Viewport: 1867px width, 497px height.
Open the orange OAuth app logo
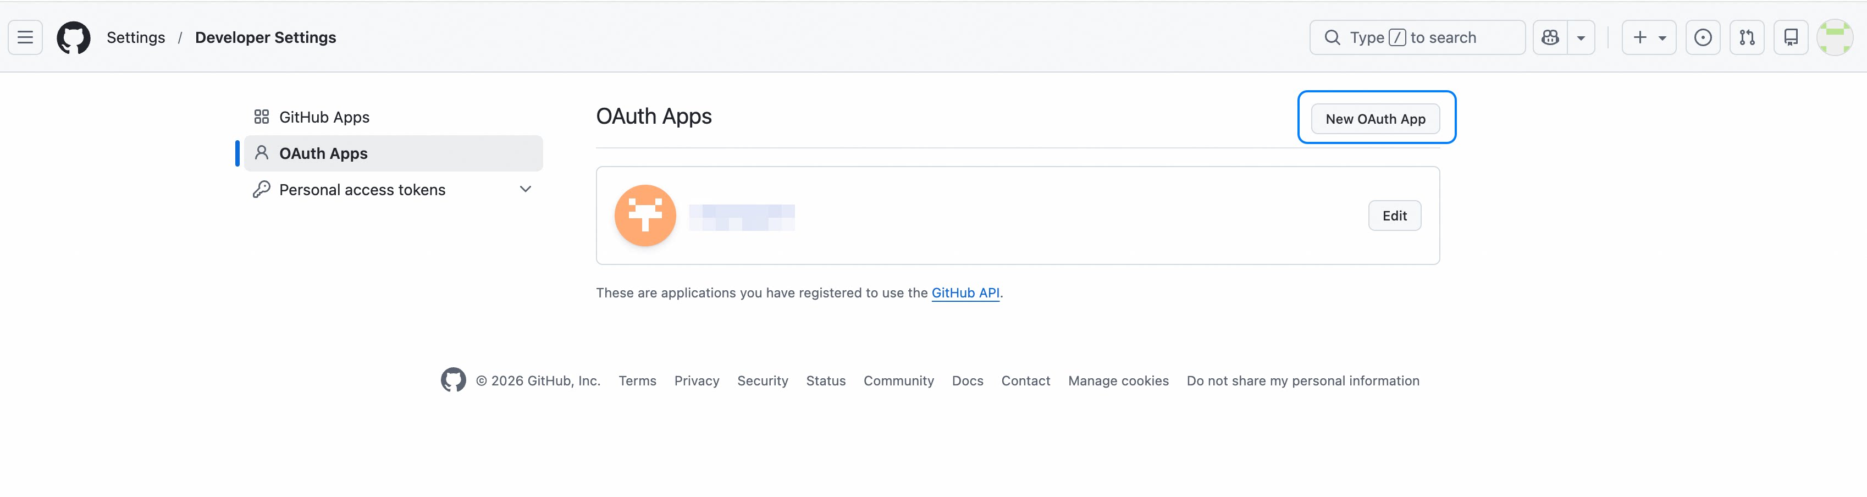point(645,215)
